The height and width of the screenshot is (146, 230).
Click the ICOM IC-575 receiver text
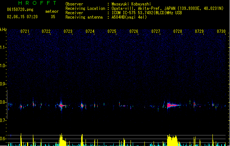(x=147, y=13)
